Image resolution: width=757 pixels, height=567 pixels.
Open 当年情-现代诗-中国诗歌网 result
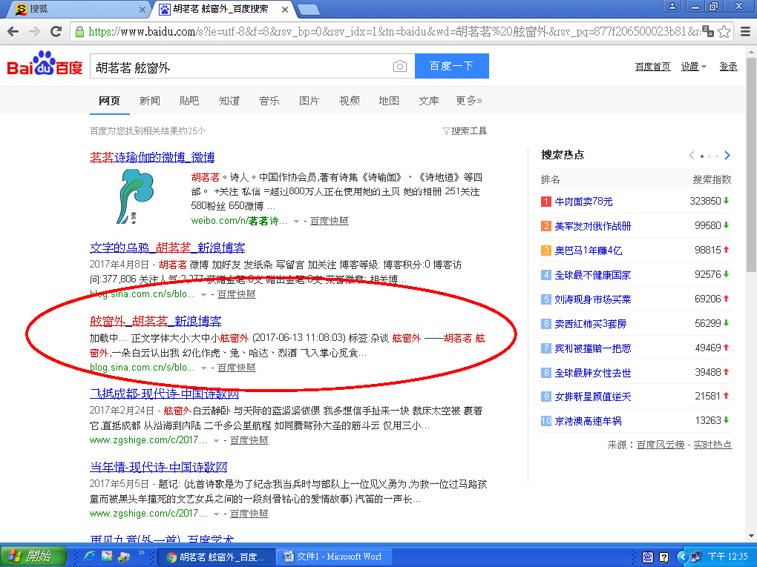[x=158, y=467]
